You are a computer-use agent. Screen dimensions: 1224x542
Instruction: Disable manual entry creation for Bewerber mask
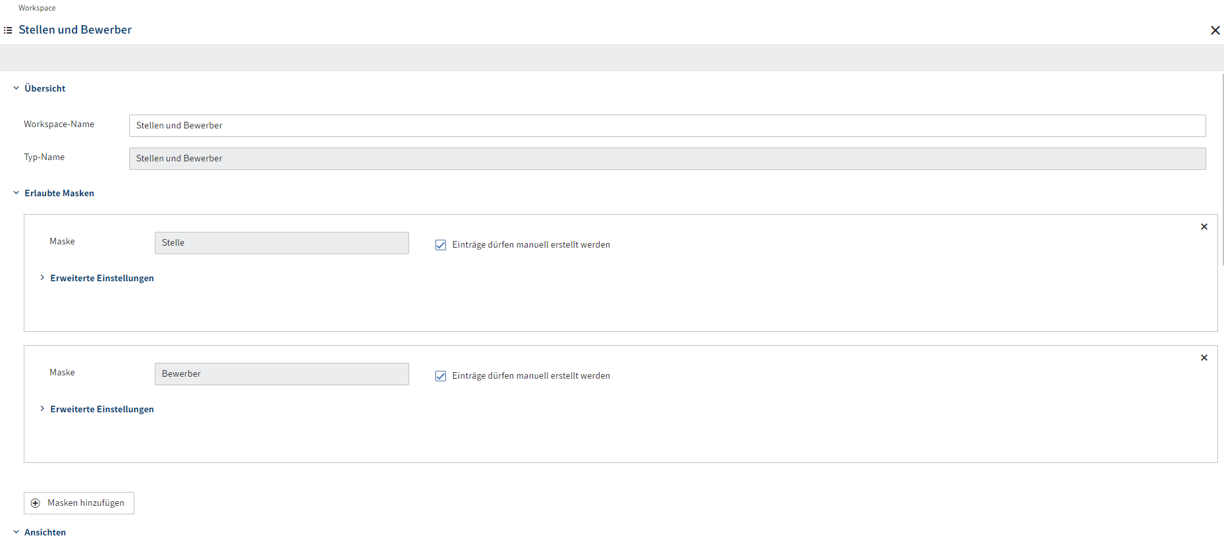[440, 375]
